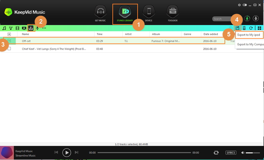Adjust the volume slider
Screen dimensions: 264x160
253,153
